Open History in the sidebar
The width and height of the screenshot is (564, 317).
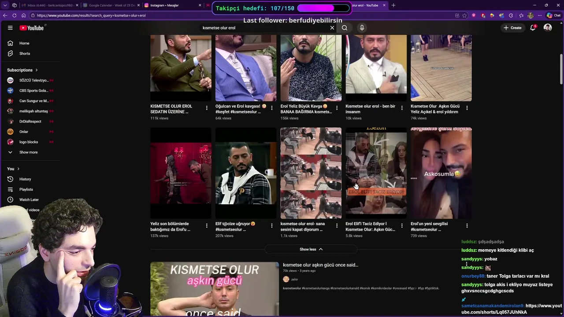click(x=19, y=179)
